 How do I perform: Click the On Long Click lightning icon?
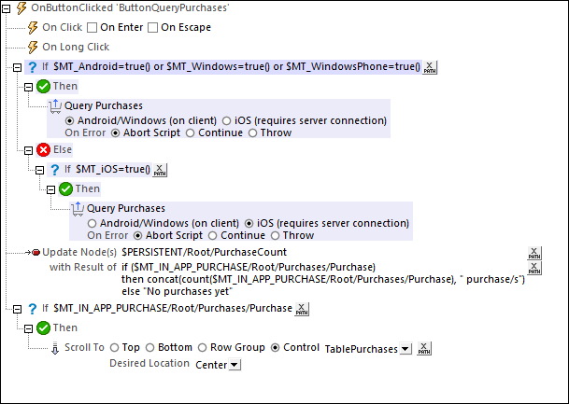point(33,47)
